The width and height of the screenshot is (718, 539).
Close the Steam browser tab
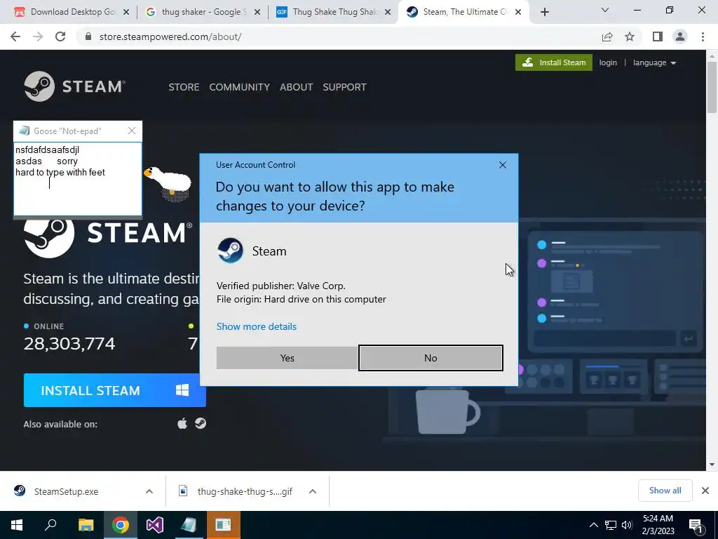point(518,13)
